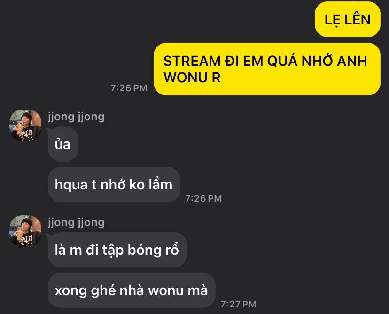Tap the word 'STREAM' in the yellow message
Viewport: 389px width, 314px height.
pyautogui.click(x=192, y=61)
